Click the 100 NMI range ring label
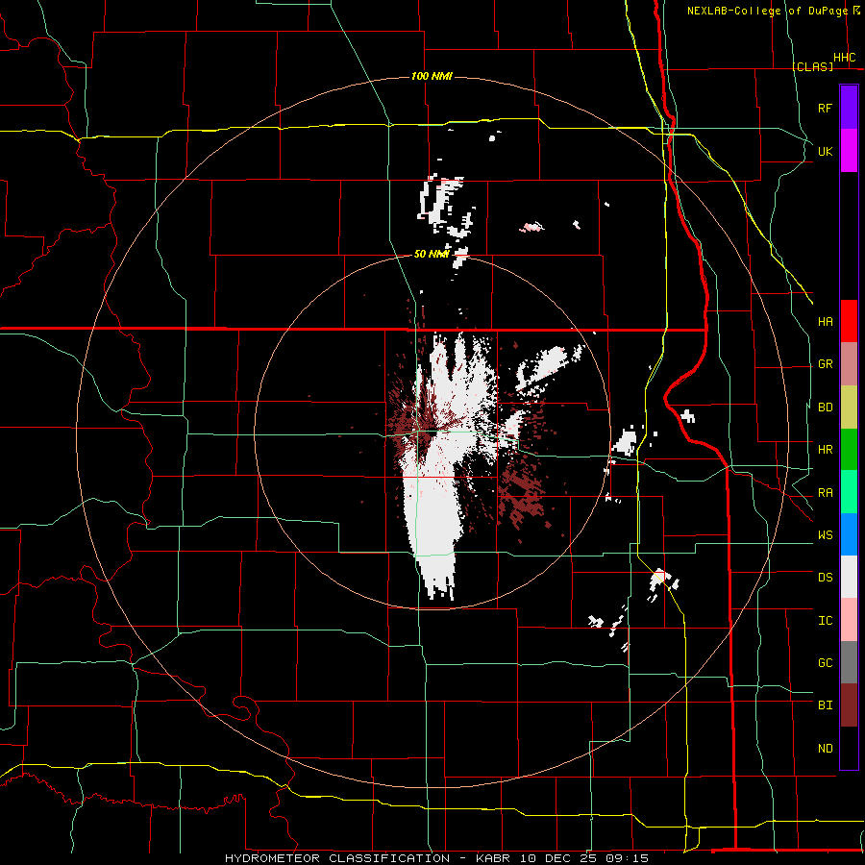This screenshot has width=865, height=865. [x=432, y=76]
